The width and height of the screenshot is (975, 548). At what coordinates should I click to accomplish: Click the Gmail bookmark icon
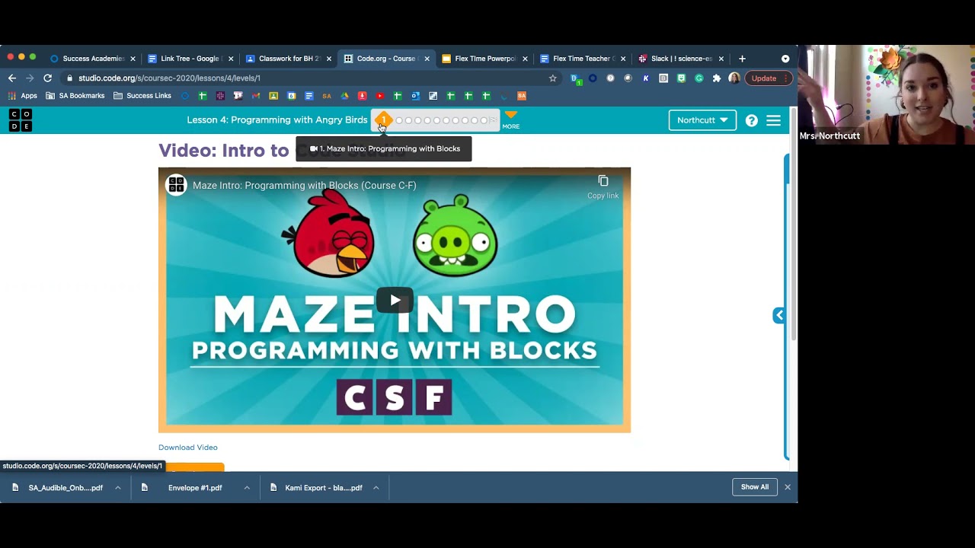256,96
